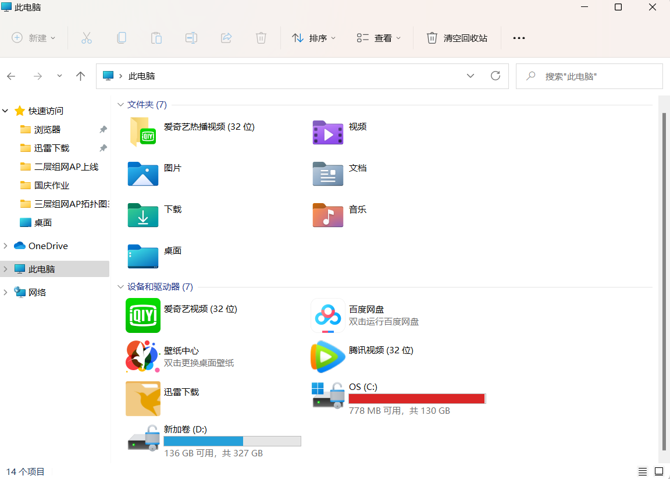Click the Paste clipboard icon
This screenshot has width=670, height=479.
click(156, 38)
